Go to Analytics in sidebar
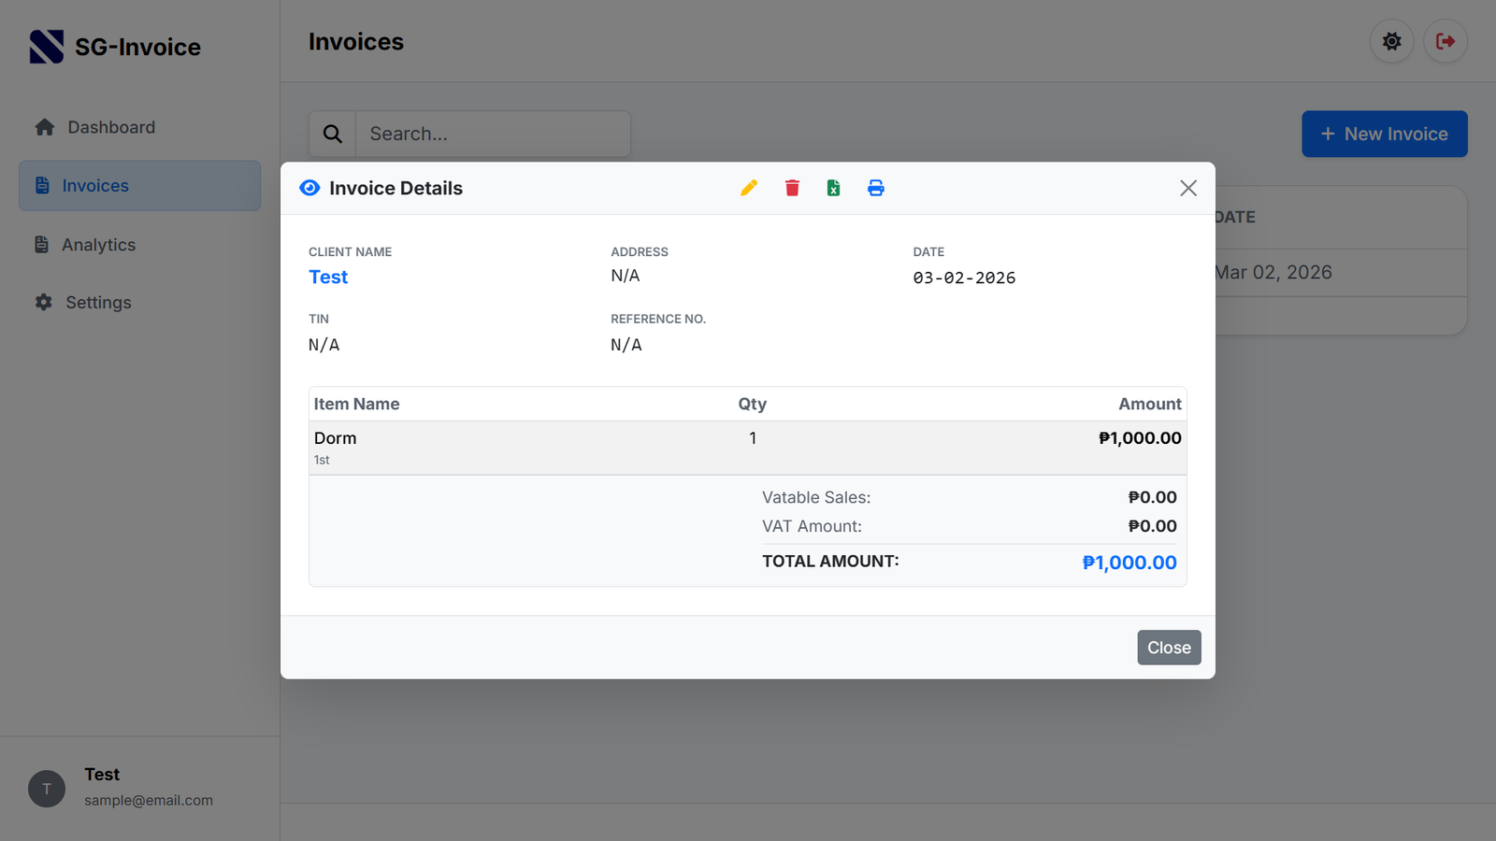 98,245
